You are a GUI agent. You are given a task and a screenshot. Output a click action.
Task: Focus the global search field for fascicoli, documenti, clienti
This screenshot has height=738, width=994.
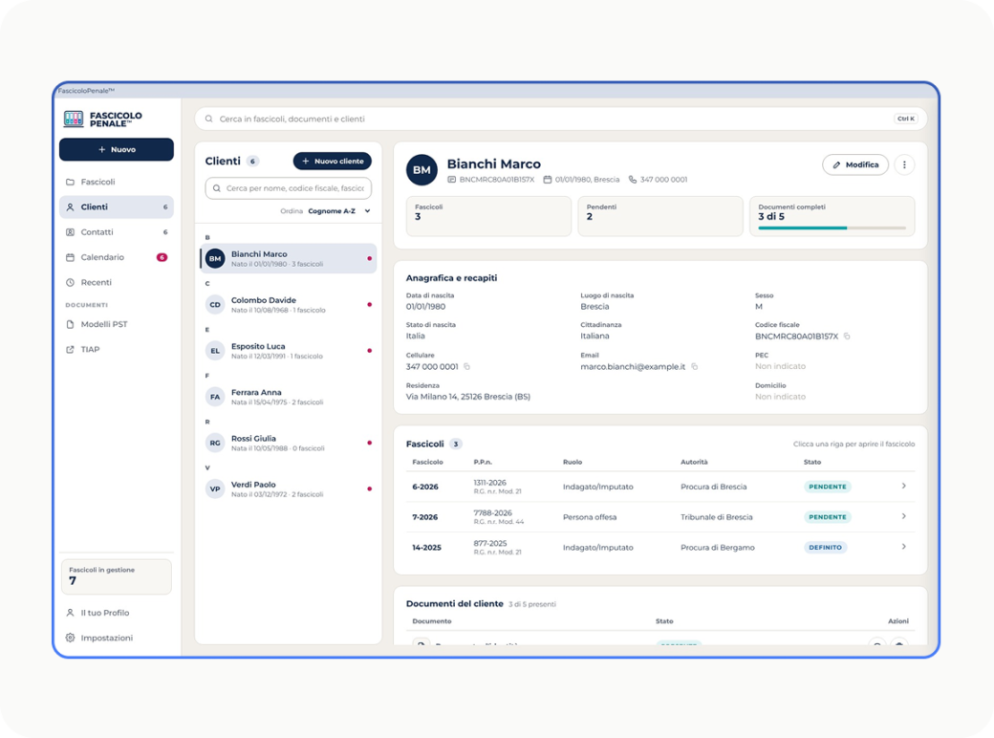coord(560,119)
